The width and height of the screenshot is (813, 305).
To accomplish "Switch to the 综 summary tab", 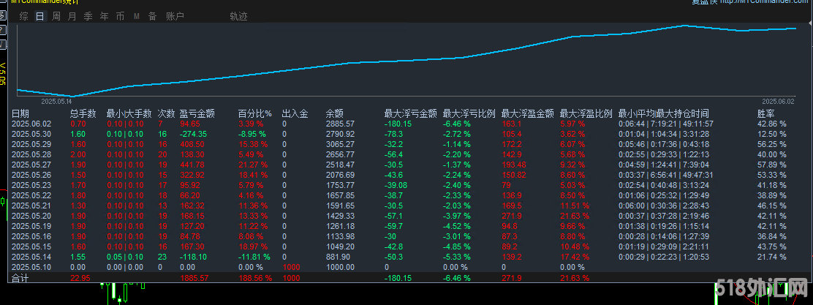I will (24, 17).
